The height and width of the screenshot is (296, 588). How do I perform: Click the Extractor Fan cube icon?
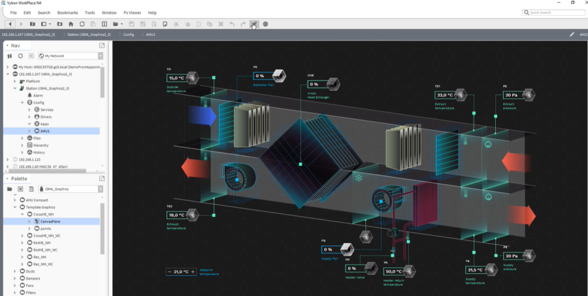point(279,74)
